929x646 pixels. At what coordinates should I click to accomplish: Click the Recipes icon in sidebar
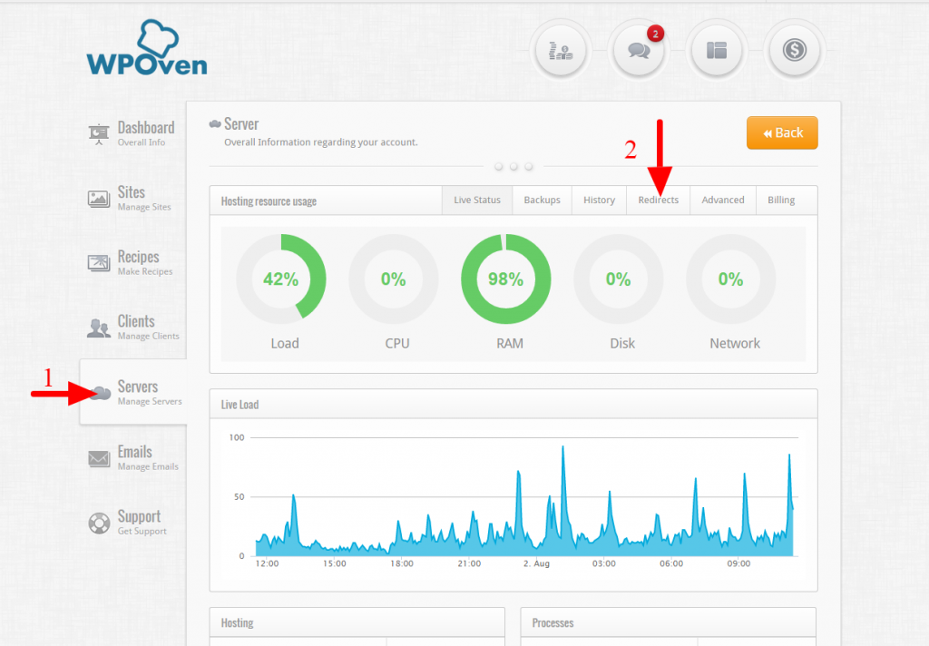(99, 263)
